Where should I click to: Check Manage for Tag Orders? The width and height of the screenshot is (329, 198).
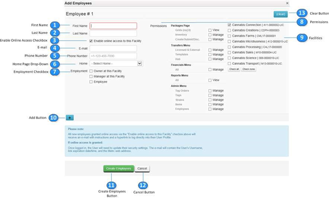(x=210, y=91)
